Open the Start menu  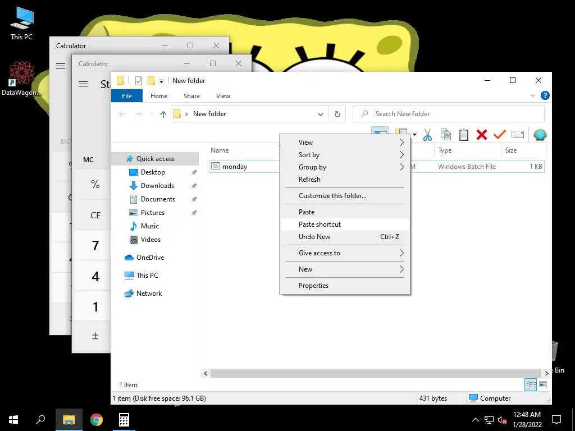pos(13,420)
